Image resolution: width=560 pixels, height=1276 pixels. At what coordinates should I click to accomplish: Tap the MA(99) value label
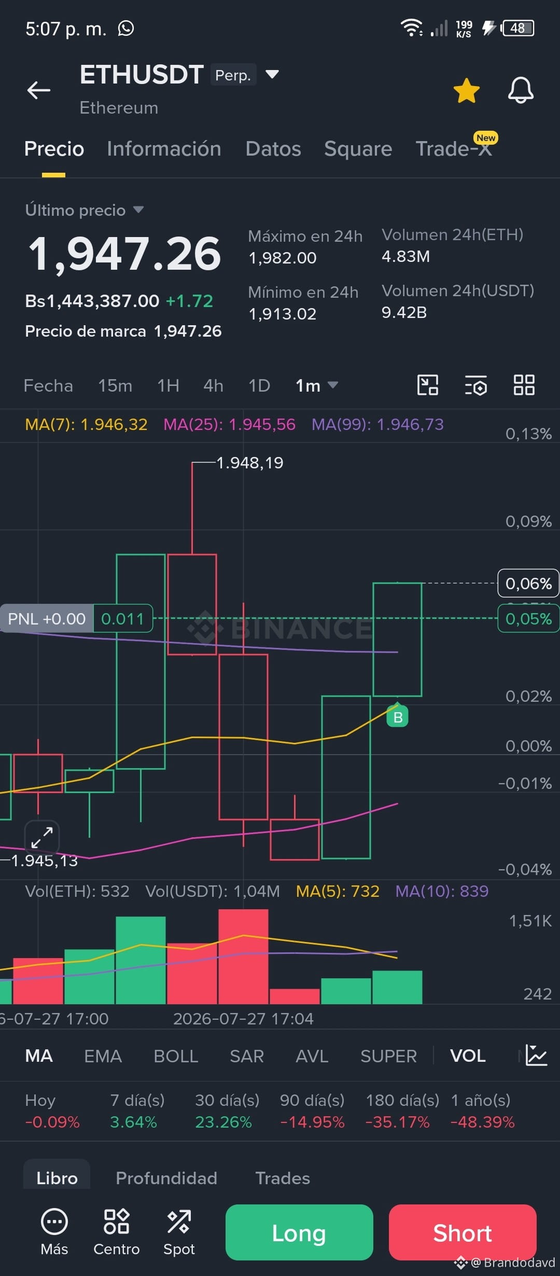[377, 425]
